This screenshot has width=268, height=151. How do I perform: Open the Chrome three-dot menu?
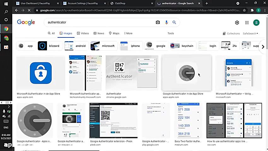pyautogui.click(x=265, y=10)
